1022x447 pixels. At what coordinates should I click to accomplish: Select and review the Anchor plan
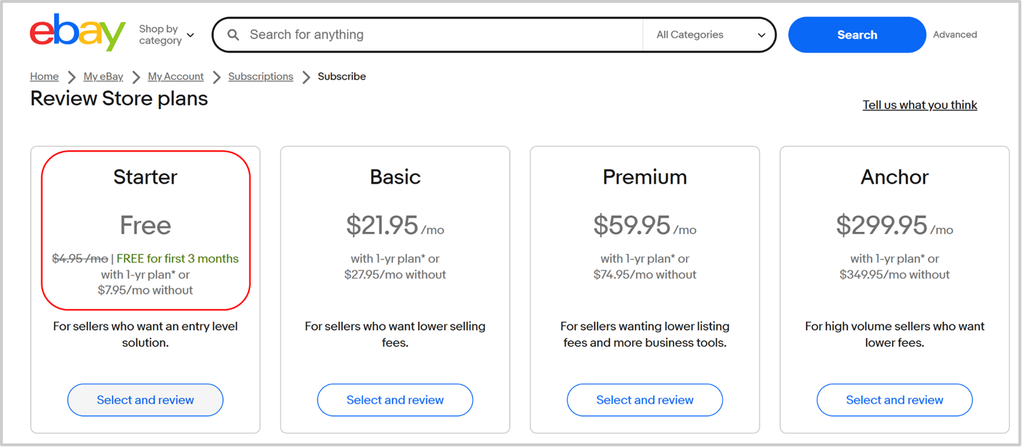tap(894, 400)
